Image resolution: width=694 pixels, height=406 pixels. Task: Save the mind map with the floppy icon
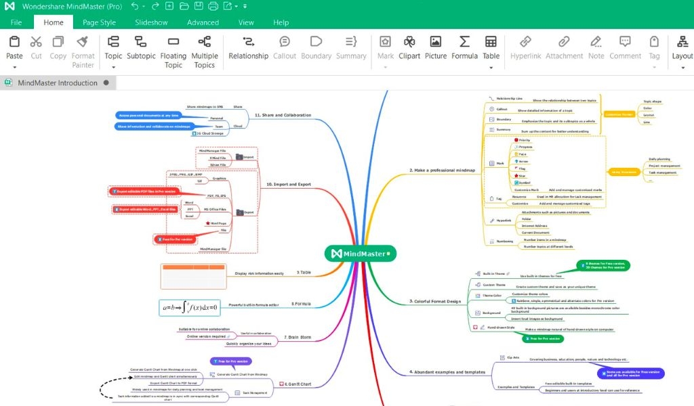coord(199,6)
